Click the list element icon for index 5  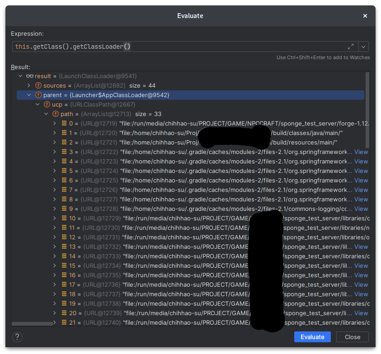point(64,171)
